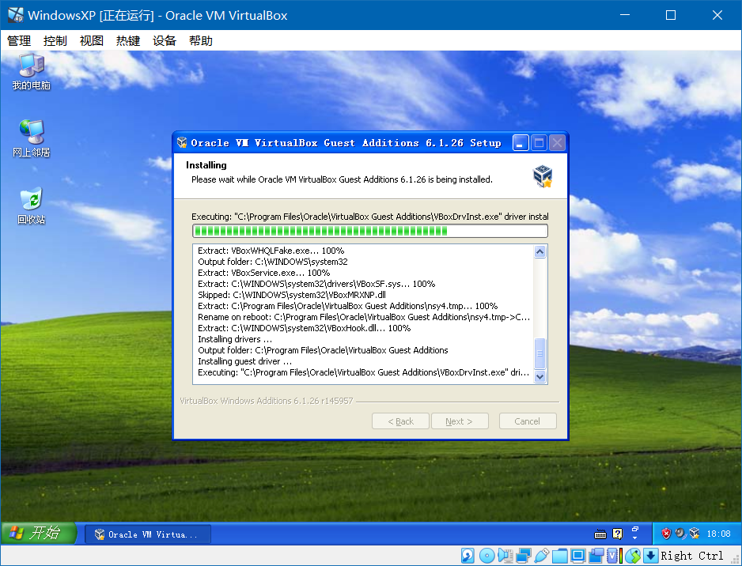Open the 开始 Start menu
This screenshot has height=566, width=742.
[x=39, y=534]
